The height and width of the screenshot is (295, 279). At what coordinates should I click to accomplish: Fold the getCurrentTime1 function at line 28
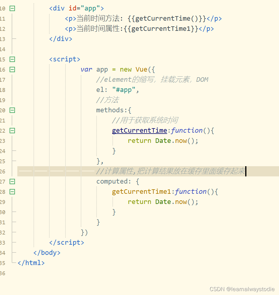click(x=12, y=192)
